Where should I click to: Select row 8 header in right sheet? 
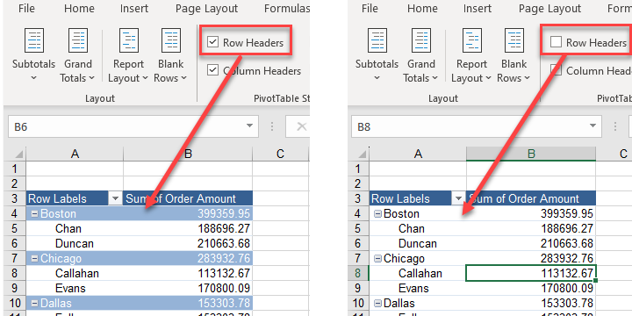click(358, 273)
